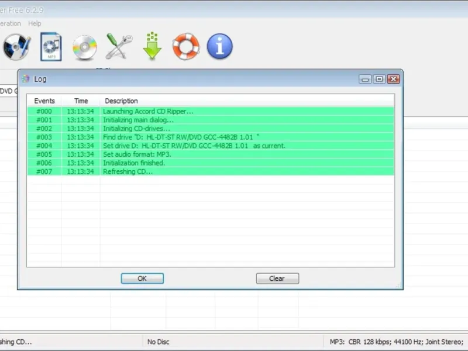Maximize the Log dialog window
Image resolution: width=468 pixels, height=351 pixels.
[379, 79]
